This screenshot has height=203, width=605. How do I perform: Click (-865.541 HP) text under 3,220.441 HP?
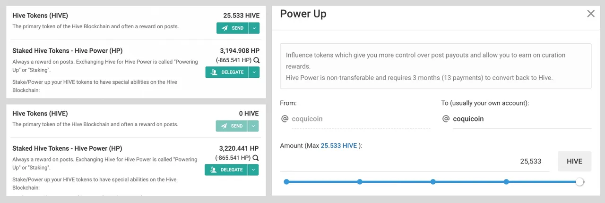pyautogui.click(x=233, y=158)
